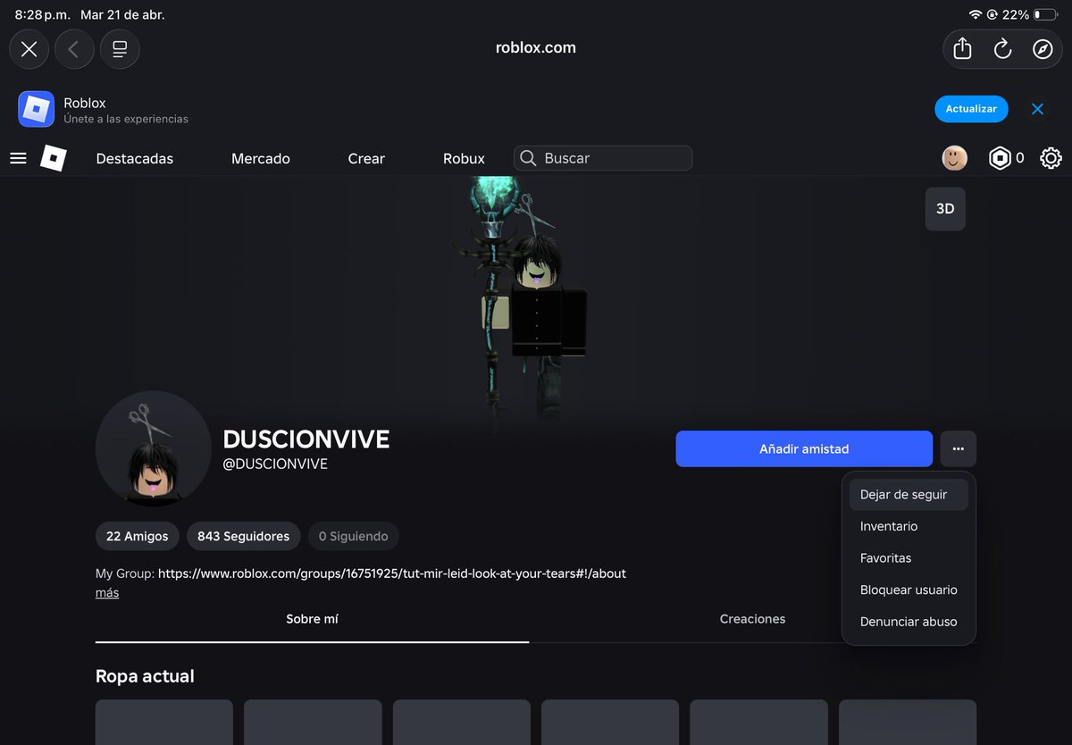The width and height of the screenshot is (1072, 745).
Task: Open the reader view icon
Action: click(x=120, y=49)
